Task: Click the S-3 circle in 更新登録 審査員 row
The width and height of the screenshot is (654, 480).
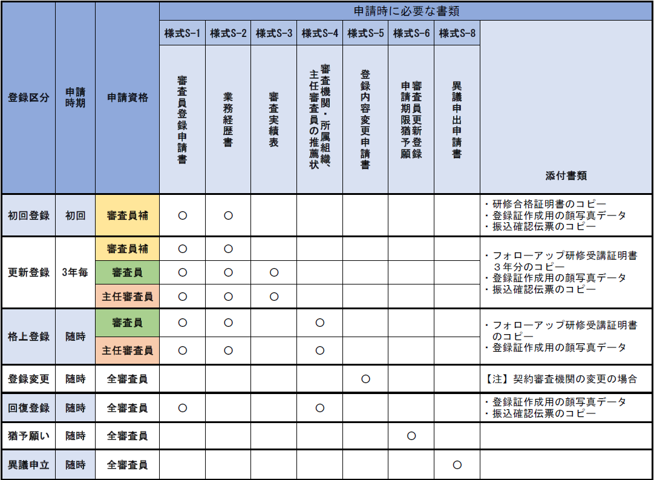Action: (273, 272)
